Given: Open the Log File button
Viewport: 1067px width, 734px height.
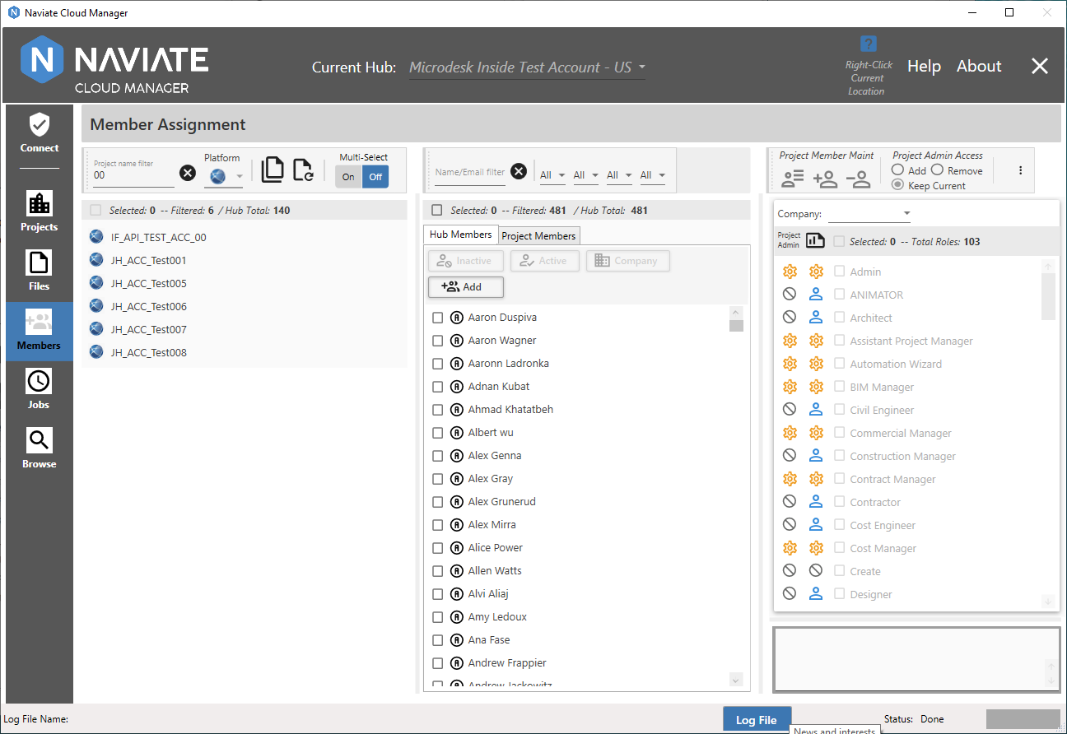Looking at the screenshot, I should point(757,719).
